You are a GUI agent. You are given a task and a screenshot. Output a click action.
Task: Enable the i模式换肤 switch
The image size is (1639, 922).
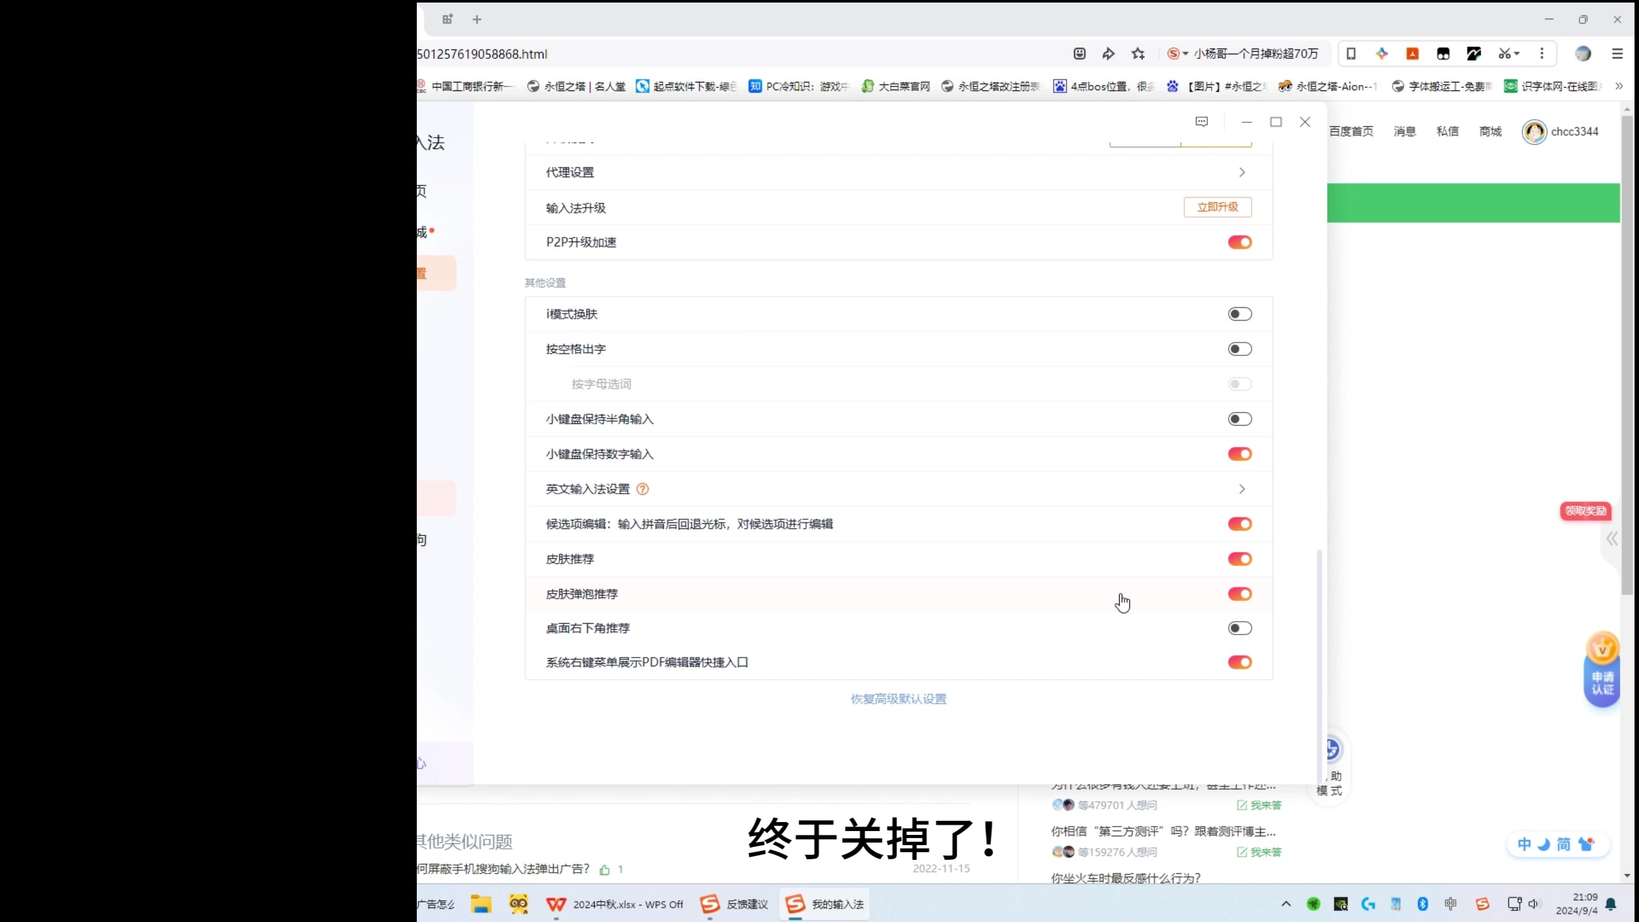(1239, 314)
